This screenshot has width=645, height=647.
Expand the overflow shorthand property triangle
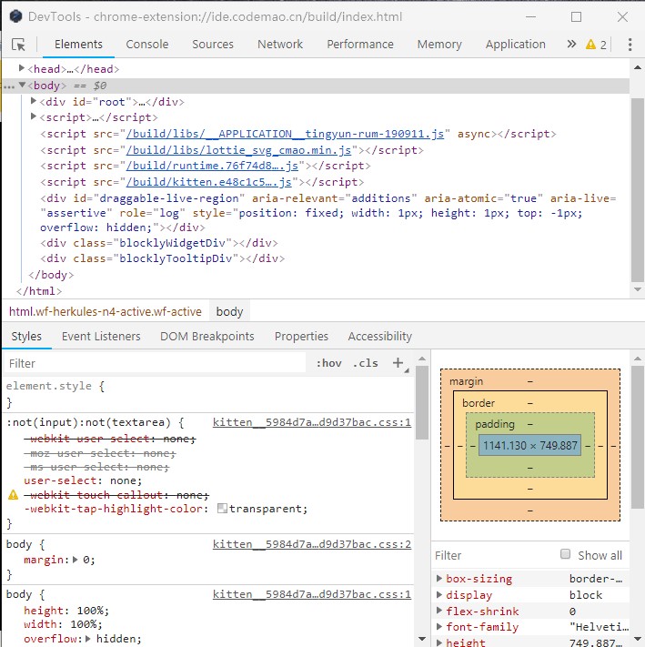coord(88,638)
